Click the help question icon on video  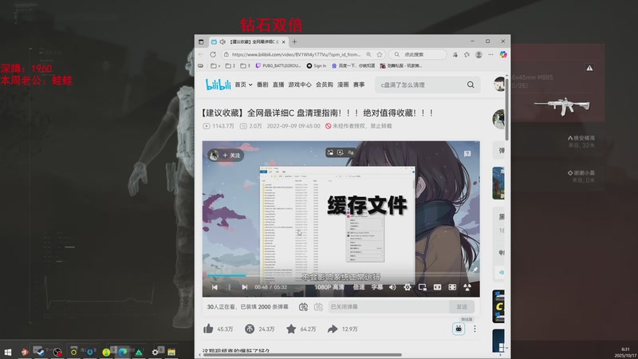(x=467, y=153)
